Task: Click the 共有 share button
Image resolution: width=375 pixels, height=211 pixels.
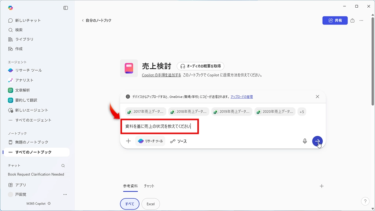Action: click(x=335, y=20)
